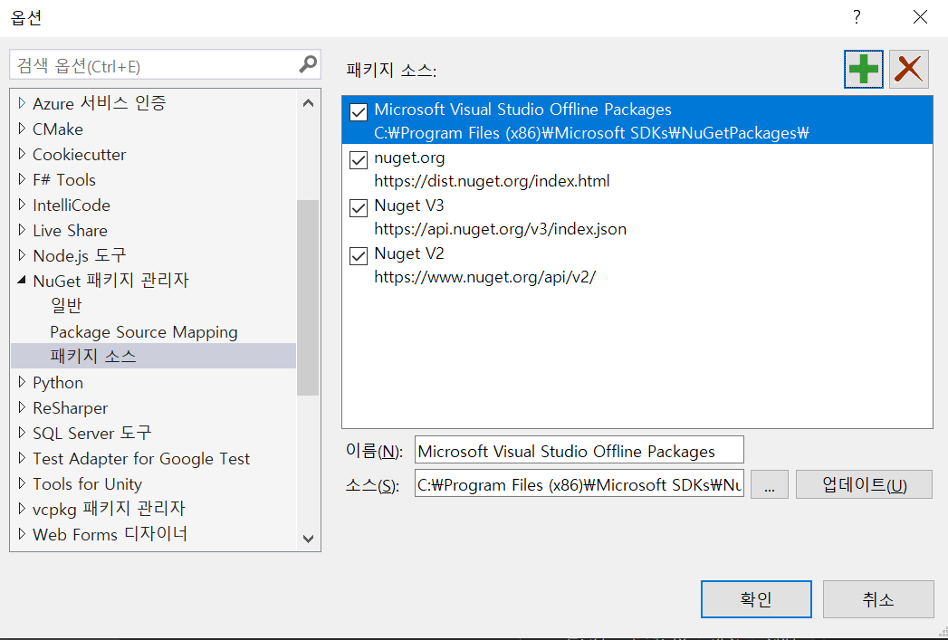Select the nuget.org source name

pos(409,158)
